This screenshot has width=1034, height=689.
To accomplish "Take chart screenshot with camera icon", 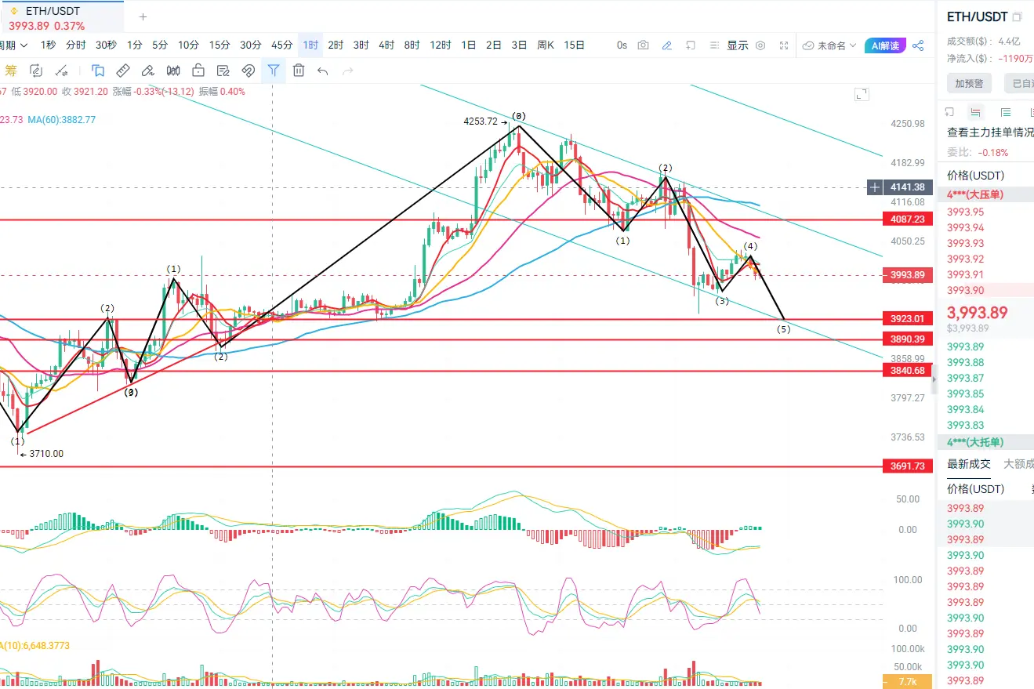I will coord(643,45).
